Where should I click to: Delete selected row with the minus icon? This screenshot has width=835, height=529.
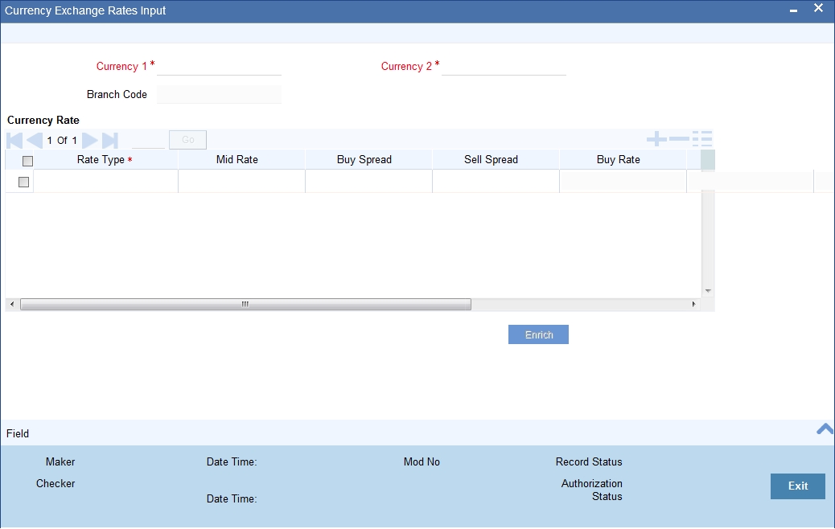[x=679, y=139]
